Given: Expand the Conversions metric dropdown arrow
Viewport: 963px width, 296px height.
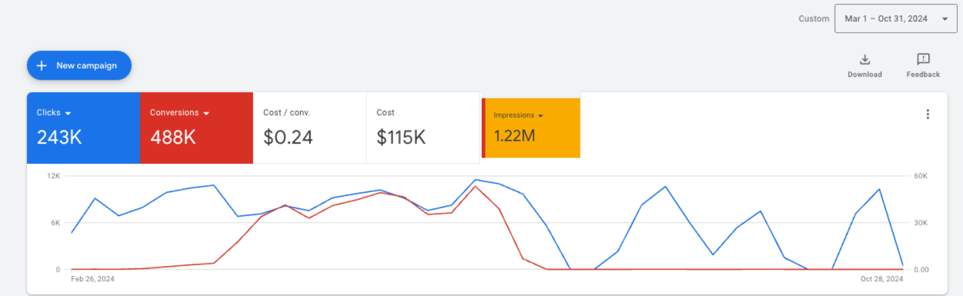Looking at the screenshot, I should pyautogui.click(x=207, y=113).
